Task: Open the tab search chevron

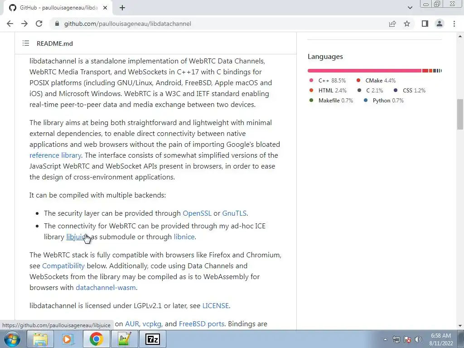Action: coord(410,8)
